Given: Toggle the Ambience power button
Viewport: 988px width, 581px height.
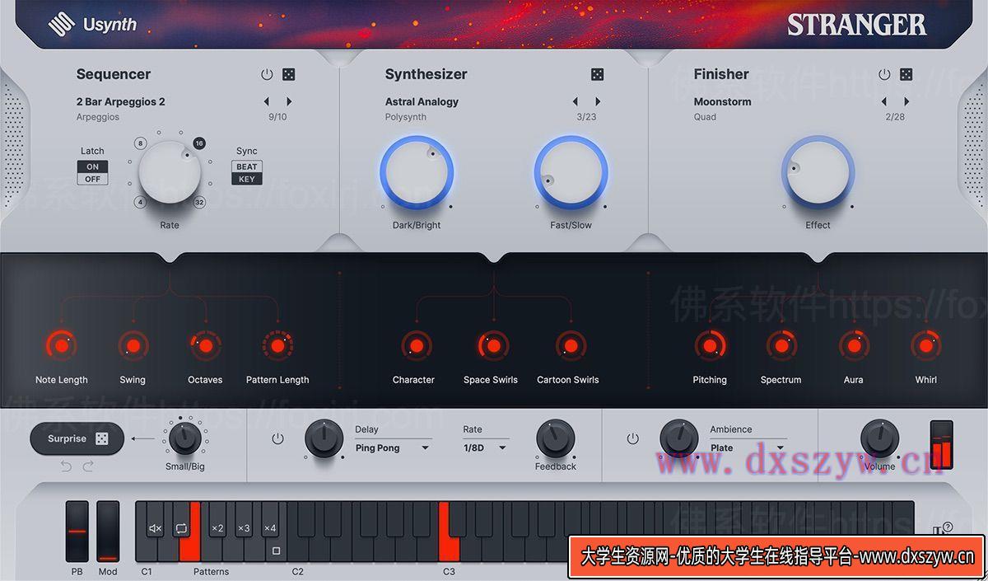Looking at the screenshot, I should [632, 438].
